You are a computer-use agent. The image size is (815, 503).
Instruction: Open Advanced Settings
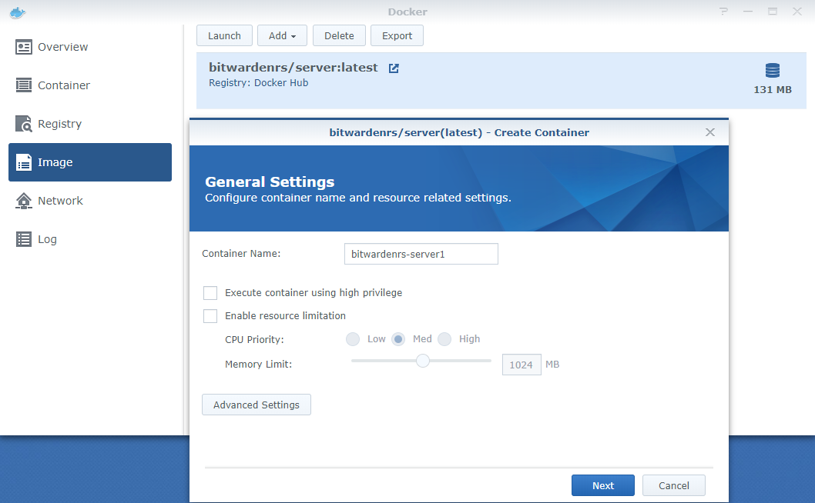(x=257, y=405)
